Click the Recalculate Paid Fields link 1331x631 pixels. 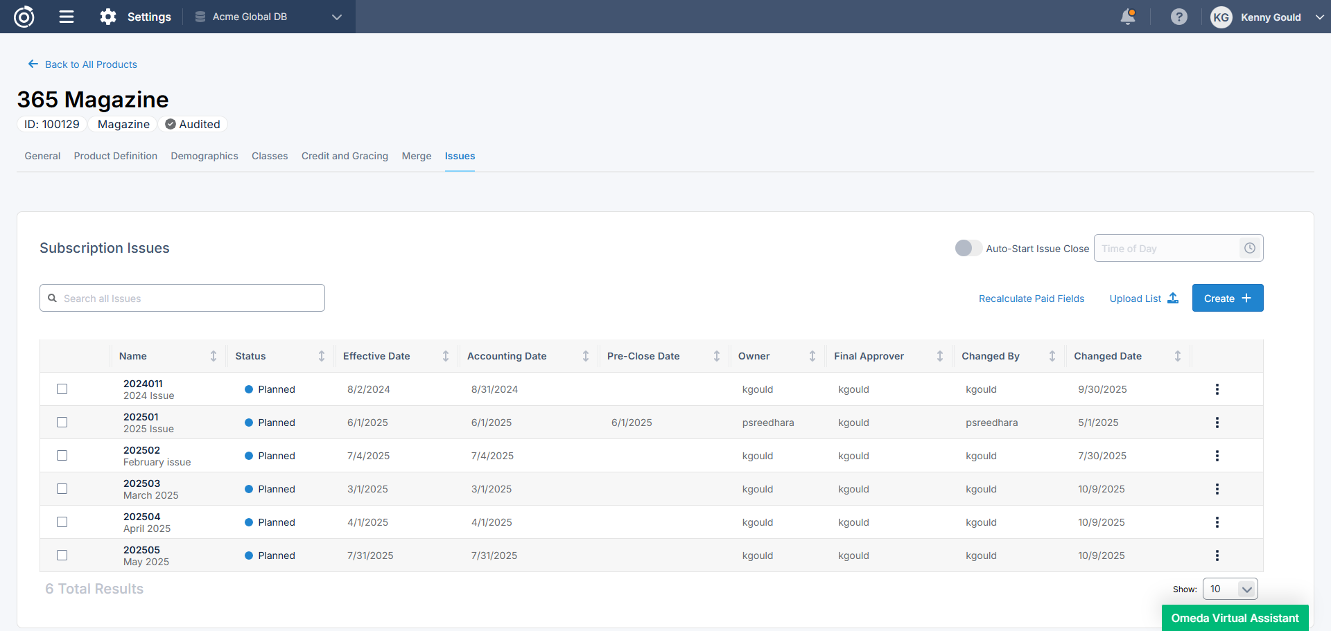tap(1031, 299)
